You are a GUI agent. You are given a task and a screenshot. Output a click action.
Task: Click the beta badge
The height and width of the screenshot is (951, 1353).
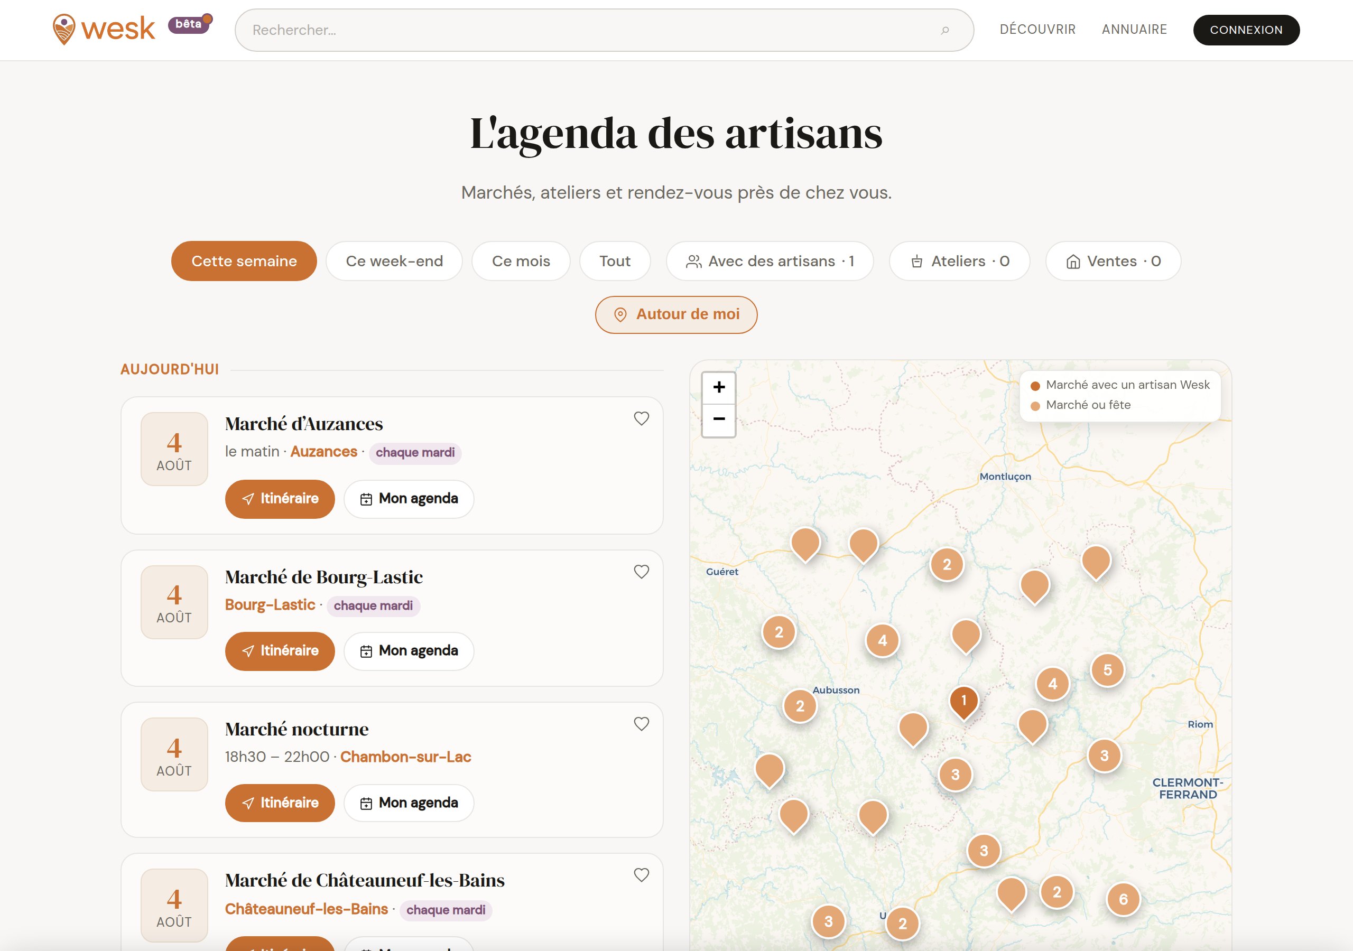coord(189,24)
